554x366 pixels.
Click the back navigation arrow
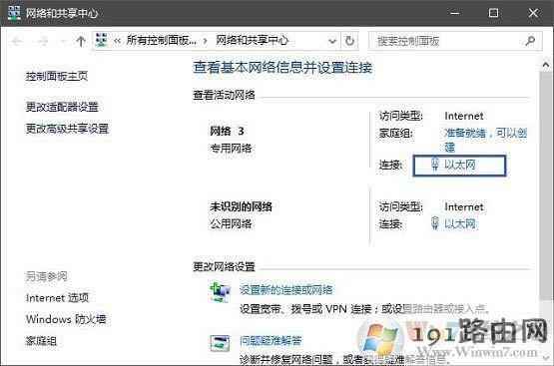(x=17, y=41)
